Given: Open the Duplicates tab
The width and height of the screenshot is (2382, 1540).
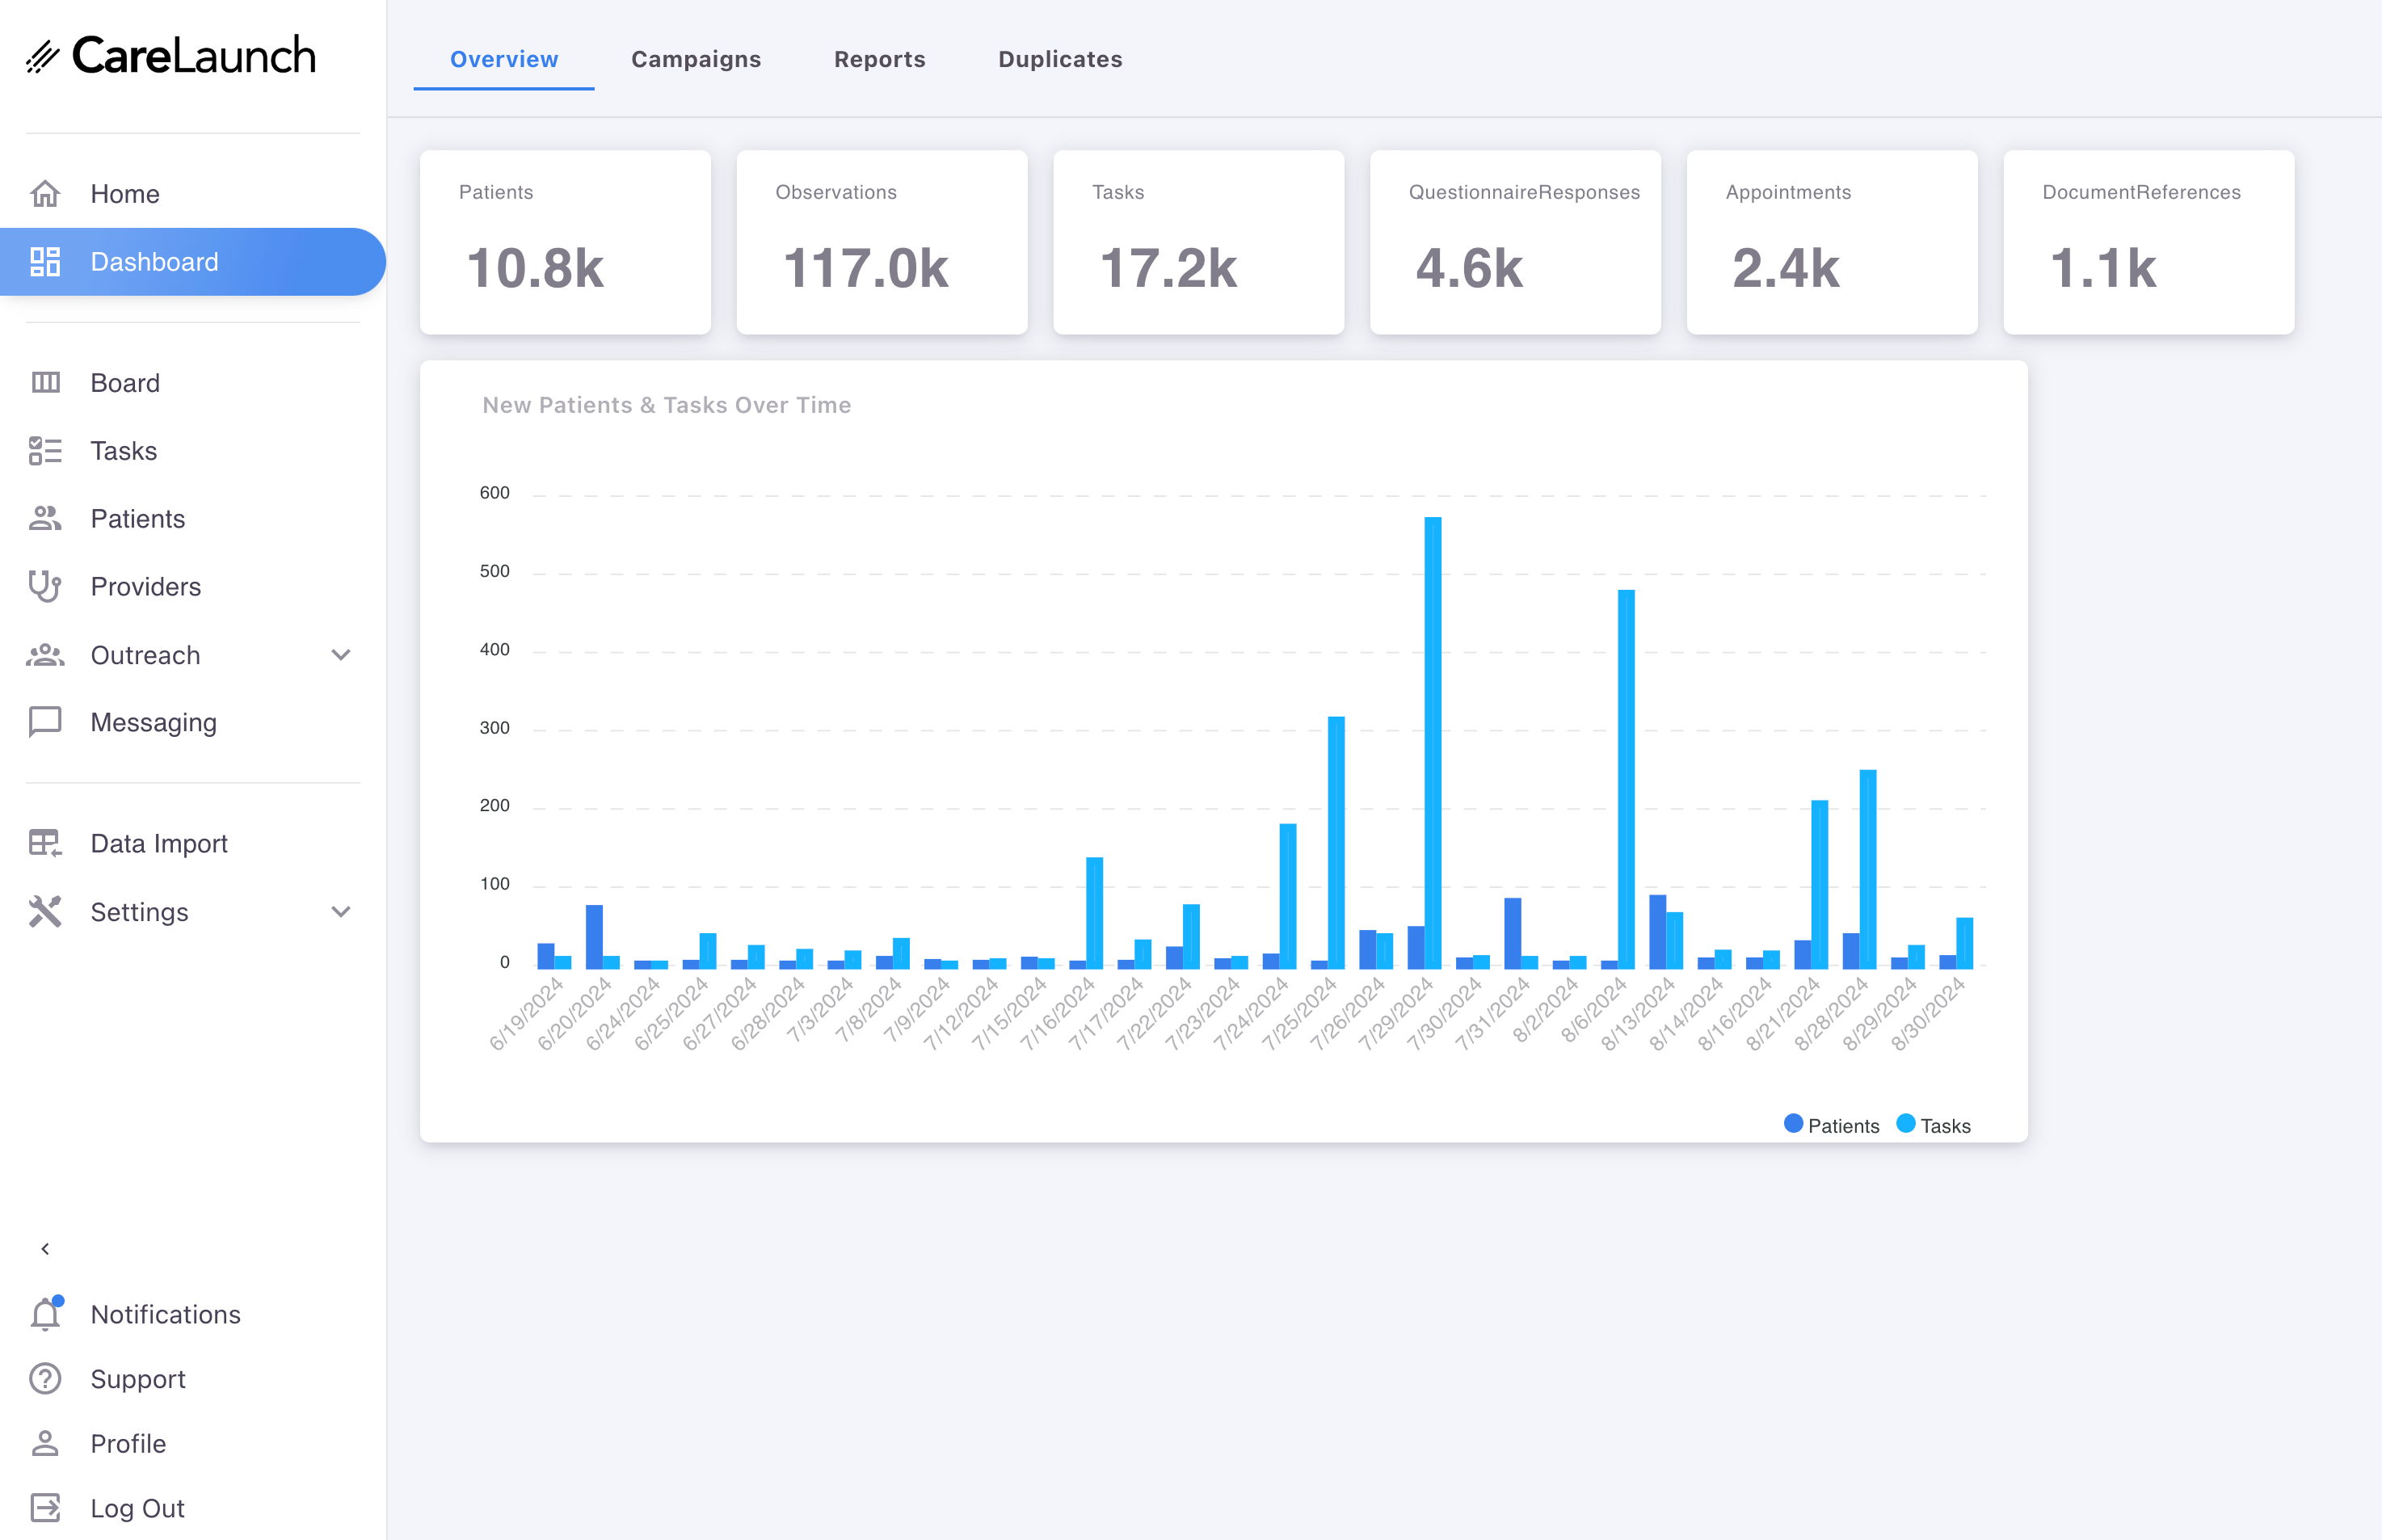Looking at the screenshot, I should point(1060,60).
